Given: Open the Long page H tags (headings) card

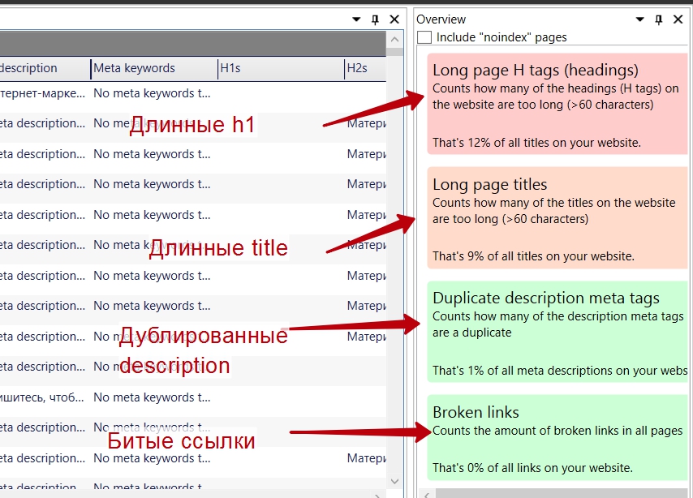Looking at the screenshot, I should click(557, 104).
